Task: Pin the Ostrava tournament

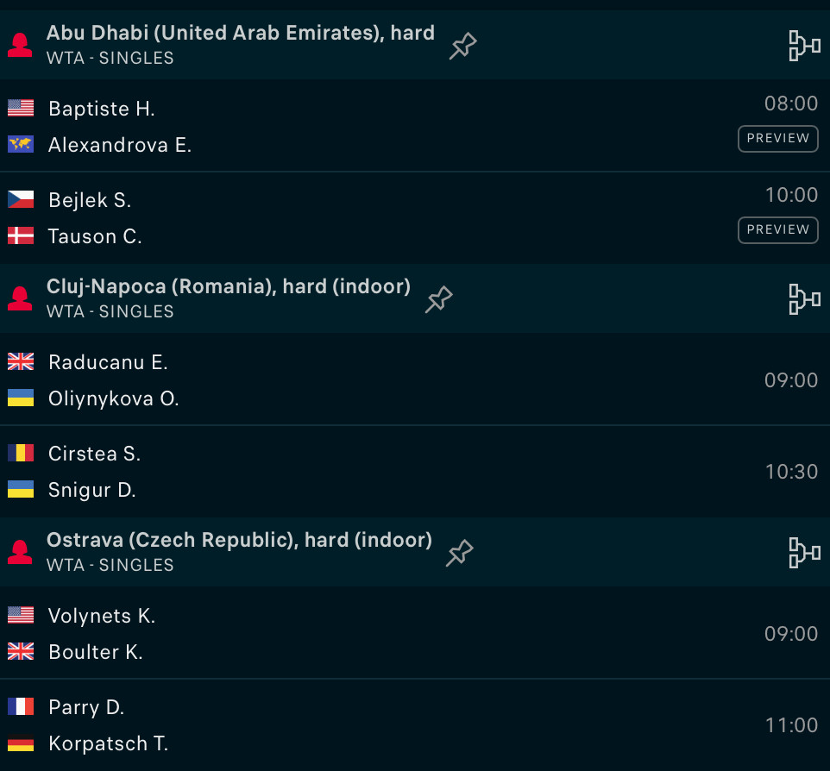Action: point(460,553)
